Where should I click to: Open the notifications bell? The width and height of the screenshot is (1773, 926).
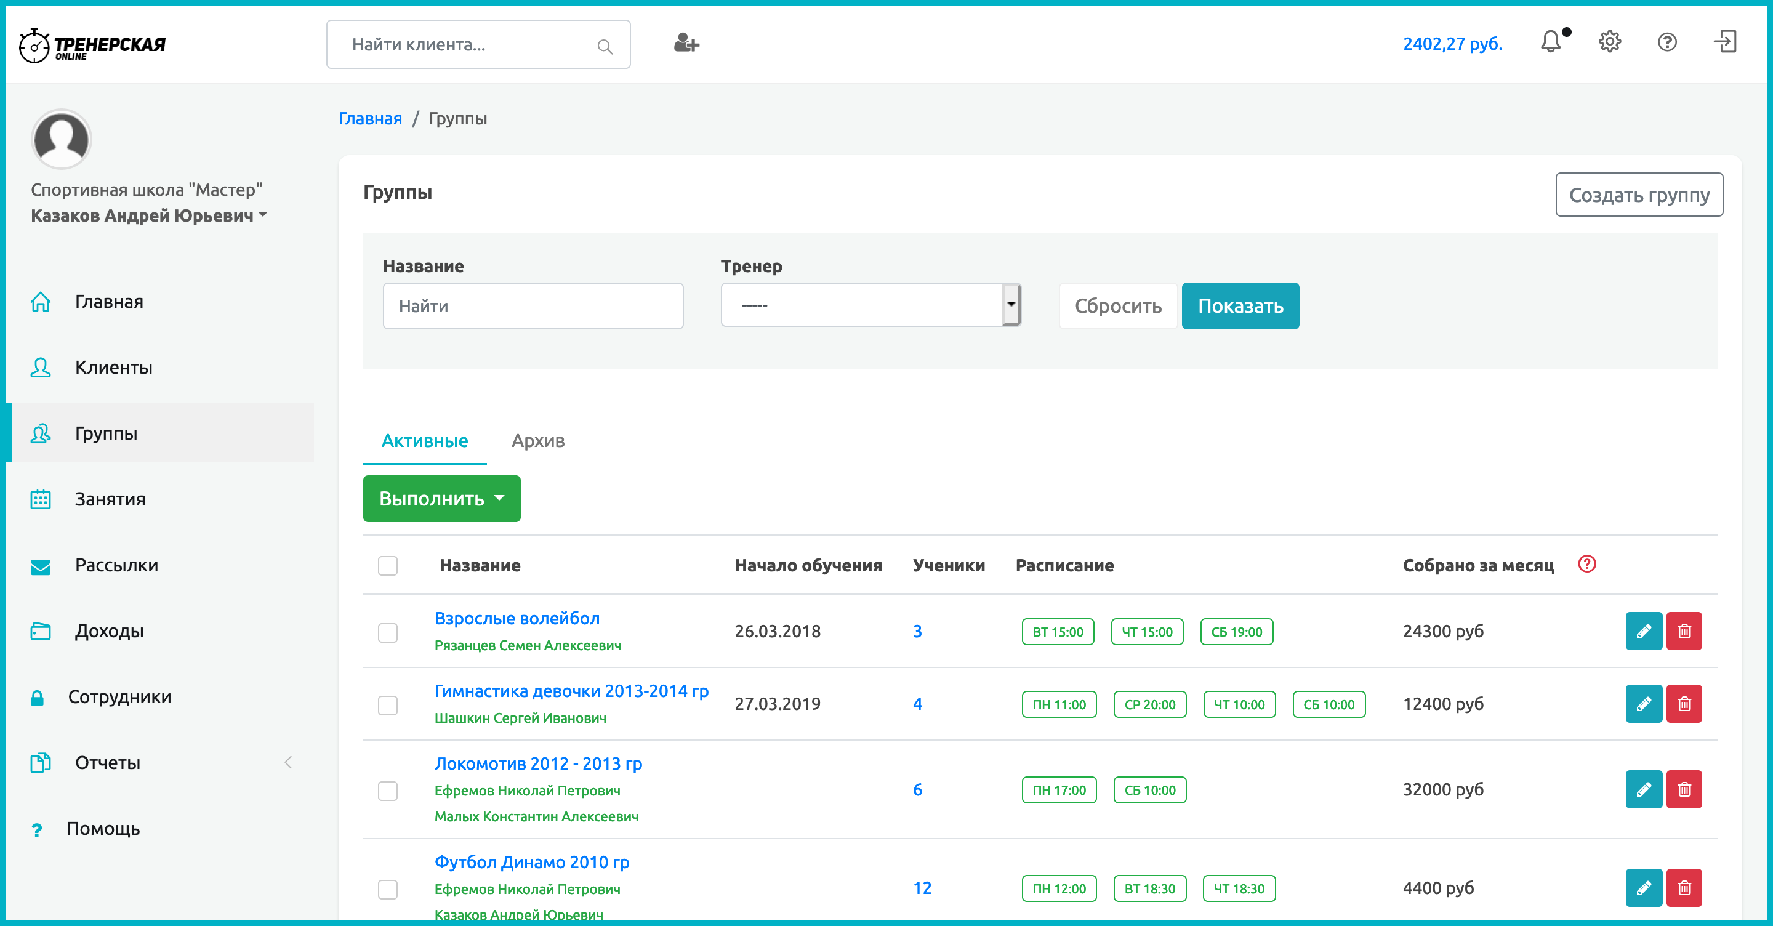pos(1551,42)
